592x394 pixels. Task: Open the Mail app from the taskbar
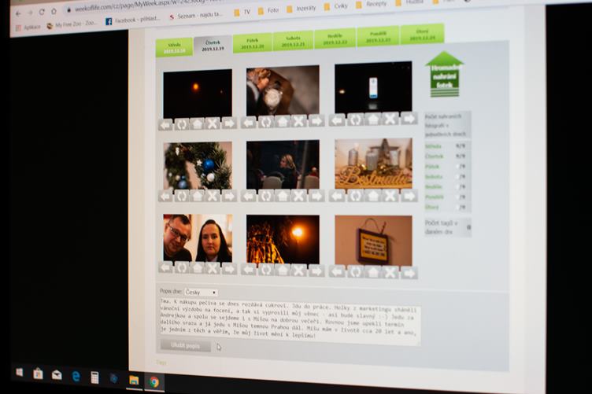pos(57,375)
